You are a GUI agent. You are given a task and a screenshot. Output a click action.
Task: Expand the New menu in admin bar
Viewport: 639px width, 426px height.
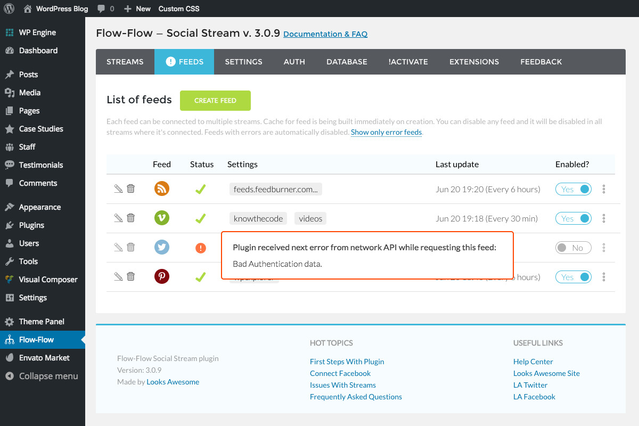point(137,9)
